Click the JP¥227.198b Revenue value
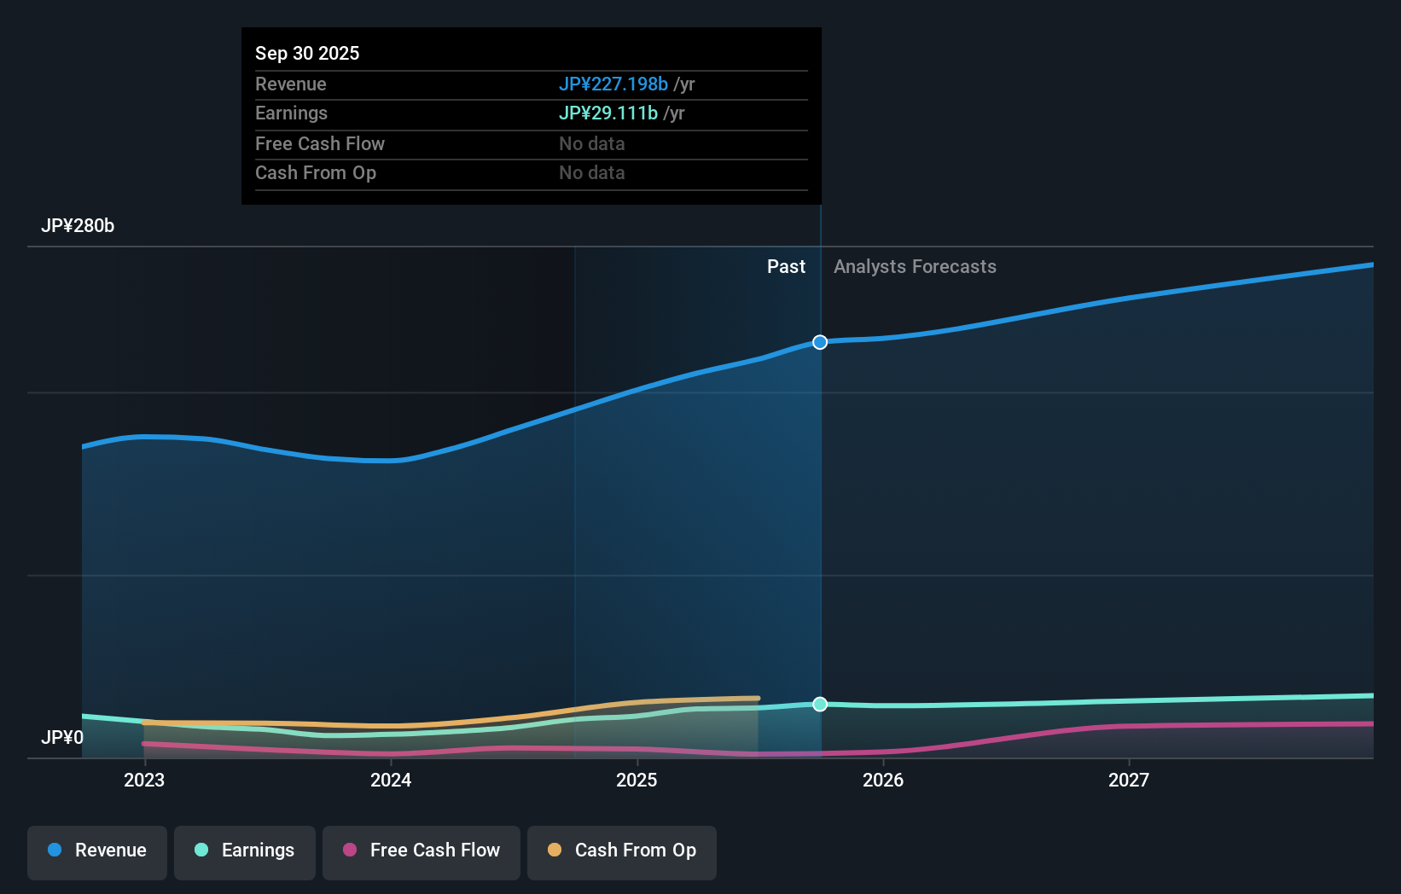Image resolution: width=1401 pixels, height=894 pixels. [613, 84]
